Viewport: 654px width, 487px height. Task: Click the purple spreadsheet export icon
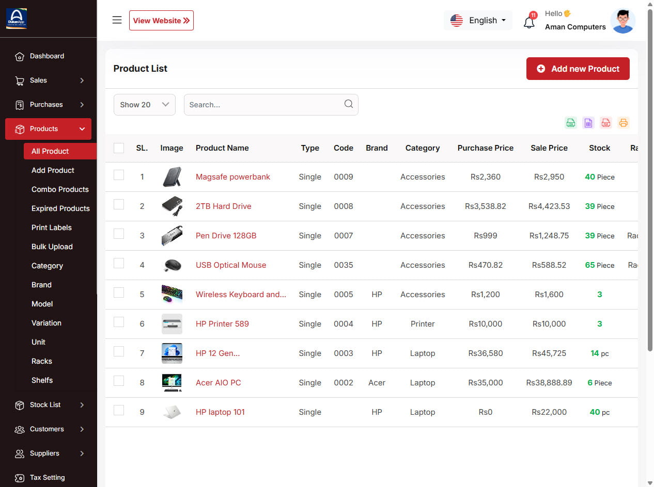pyautogui.click(x=588, y=123)
